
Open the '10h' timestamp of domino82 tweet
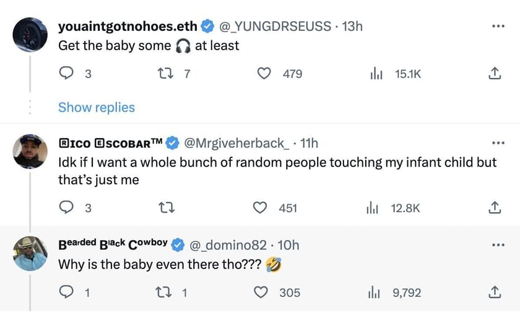(x=289, y=245)
